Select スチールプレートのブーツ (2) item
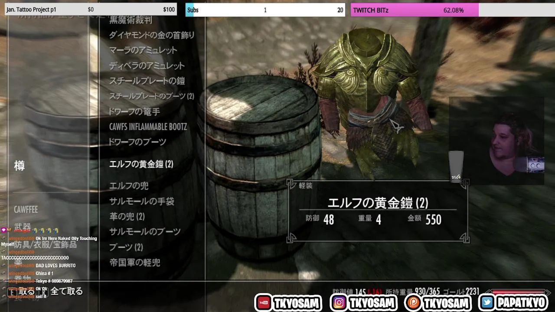The image size is (555, 312). [151, 96]
